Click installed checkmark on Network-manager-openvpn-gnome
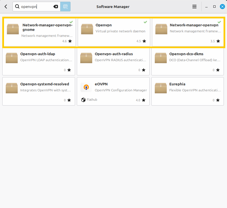This screenshot has height=208, width=227. (x=71, y=22)
